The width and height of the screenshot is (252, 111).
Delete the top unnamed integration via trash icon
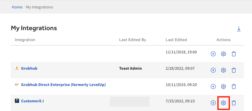click(x=234, y=54)
